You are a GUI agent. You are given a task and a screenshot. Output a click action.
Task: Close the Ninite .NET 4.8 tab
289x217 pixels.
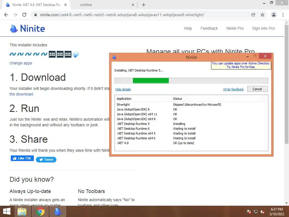coord(65,5)
